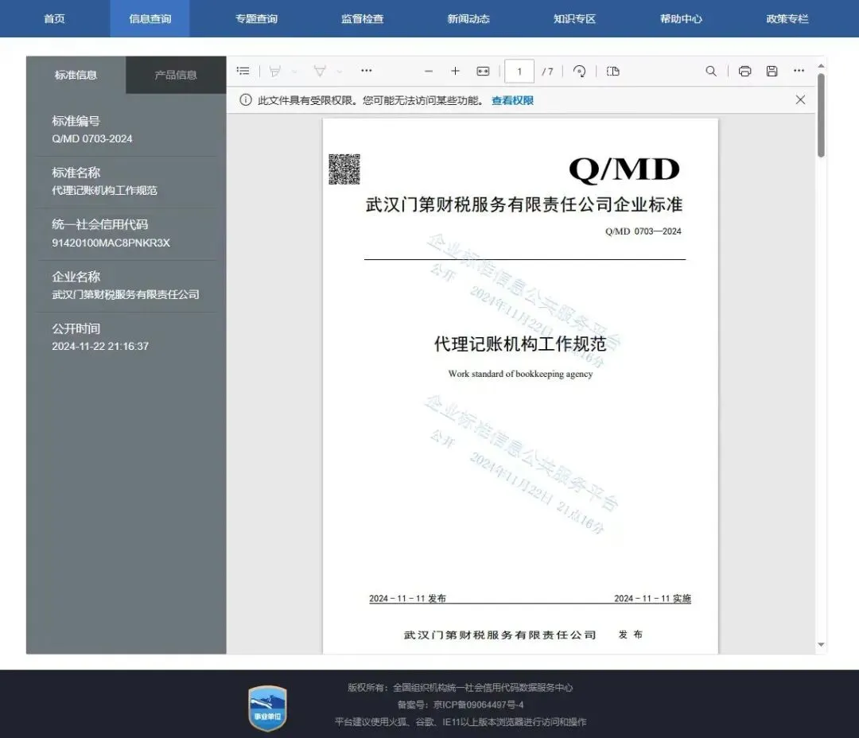Open the 专题查询 navigation item
The image size is (859, 738).
[256, 18]
